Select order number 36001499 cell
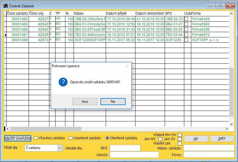Image resolution: width=238 pixels, height=162 pixels. coord(18,40)
